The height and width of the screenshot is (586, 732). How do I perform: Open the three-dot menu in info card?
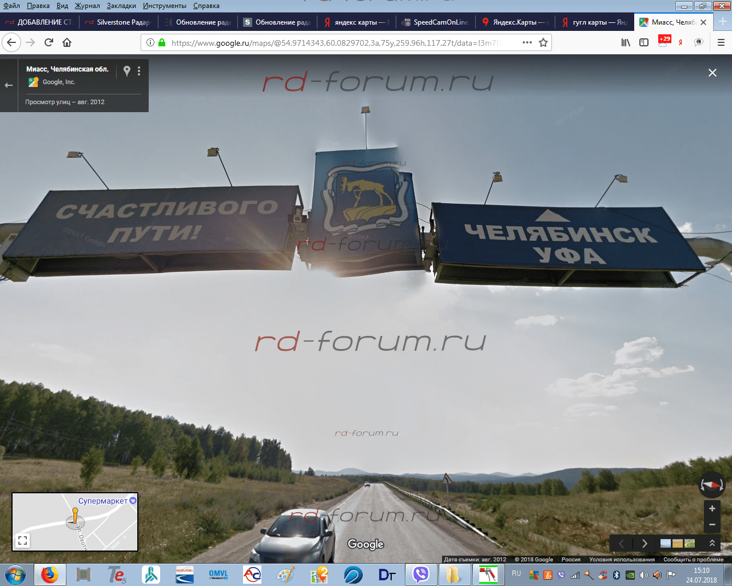[139, 71]
